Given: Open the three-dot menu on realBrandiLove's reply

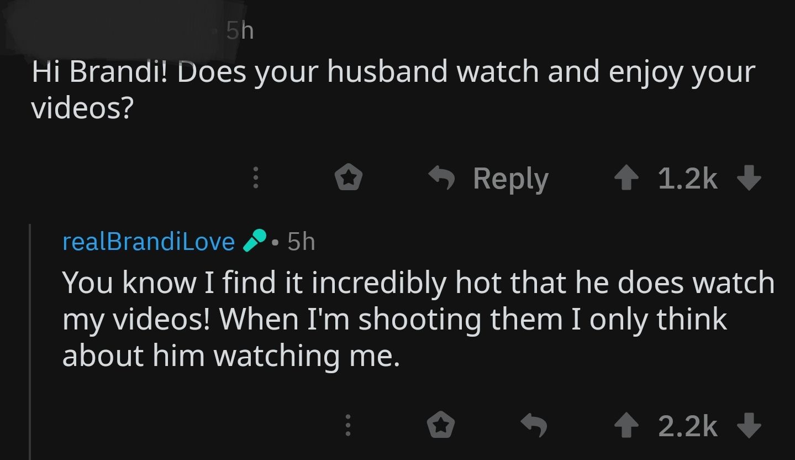Looking at the screenshot, I should point(348,426).
